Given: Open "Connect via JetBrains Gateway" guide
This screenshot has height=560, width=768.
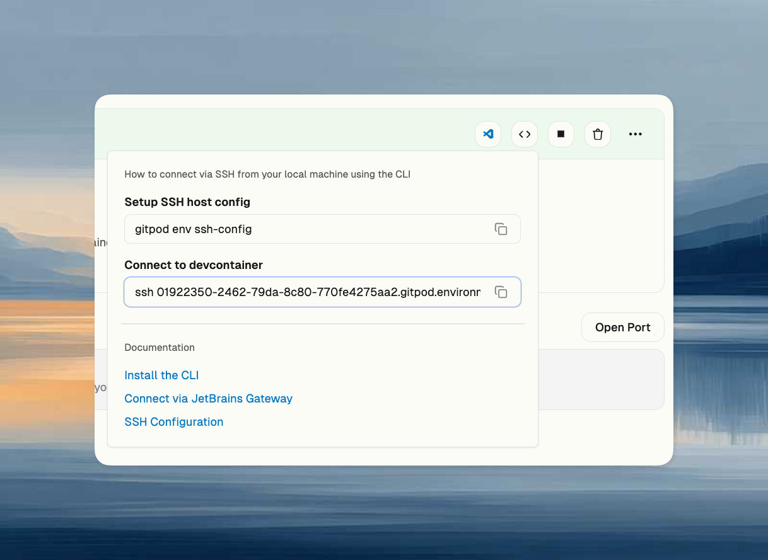Looking at the screenshot, I should 208,398.
